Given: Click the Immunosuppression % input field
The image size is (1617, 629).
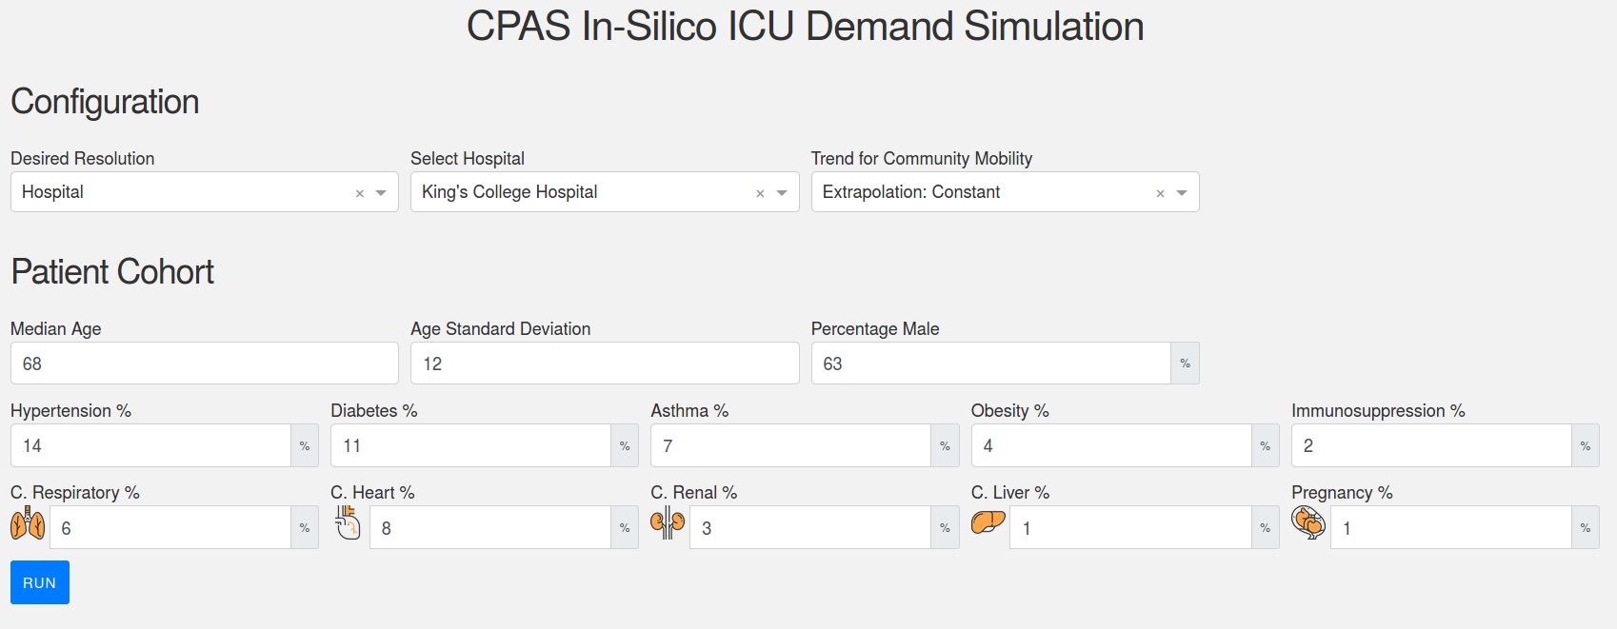Looking at the screenshot, I should tap(1430, 445).
